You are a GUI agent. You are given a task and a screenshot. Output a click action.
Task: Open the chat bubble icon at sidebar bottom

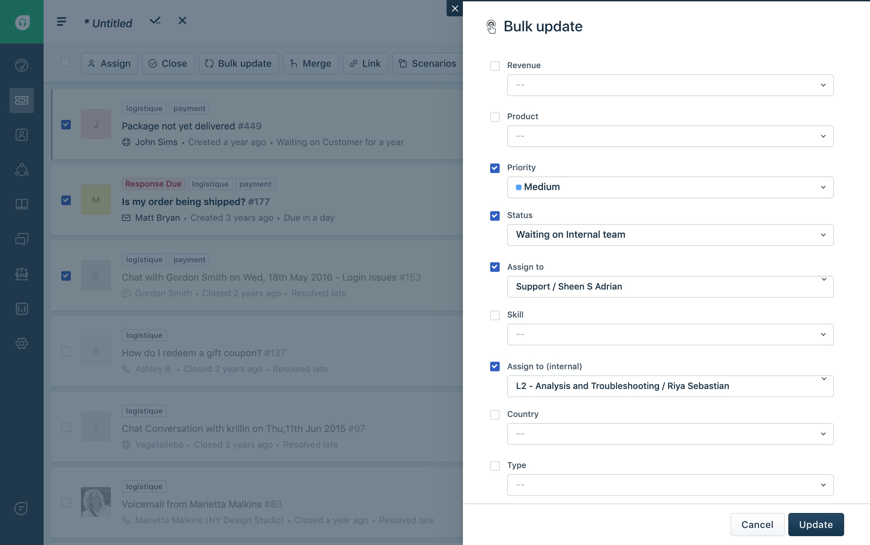click(21, 509)
